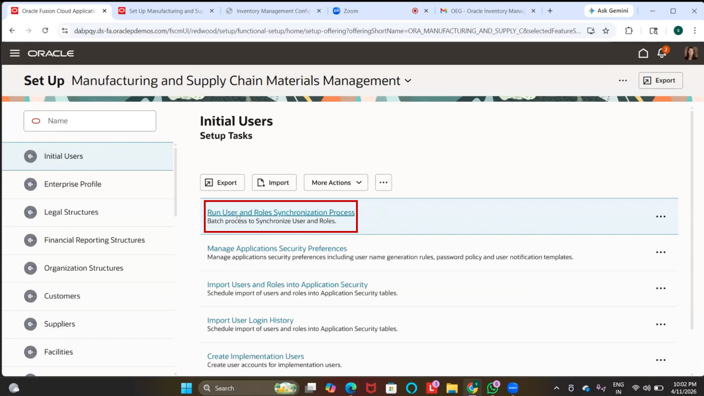This screenshot has height=396, width=704.
Task: Bookmark this page with the star icon
Action: tap(606, 31)
